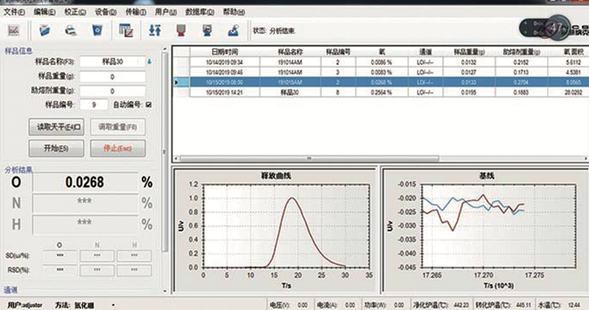Click the 样品名称 column header in table
589x310 pixels.
[x=290, y=52]
